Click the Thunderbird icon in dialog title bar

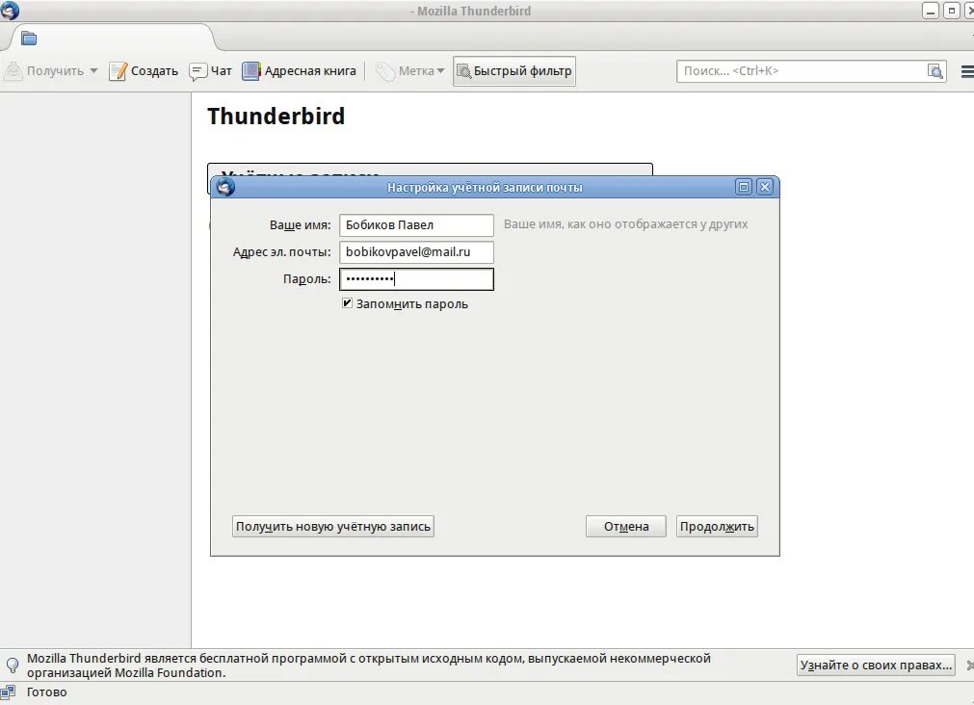[x=224, y=186]
